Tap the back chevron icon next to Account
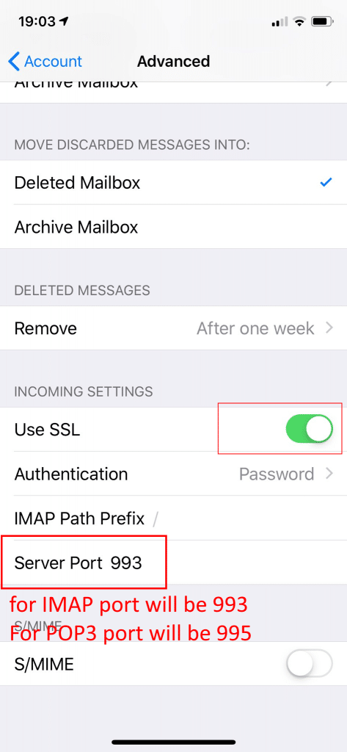The height and width of the screenshot is (752, 347). click(x=14, y=62)
